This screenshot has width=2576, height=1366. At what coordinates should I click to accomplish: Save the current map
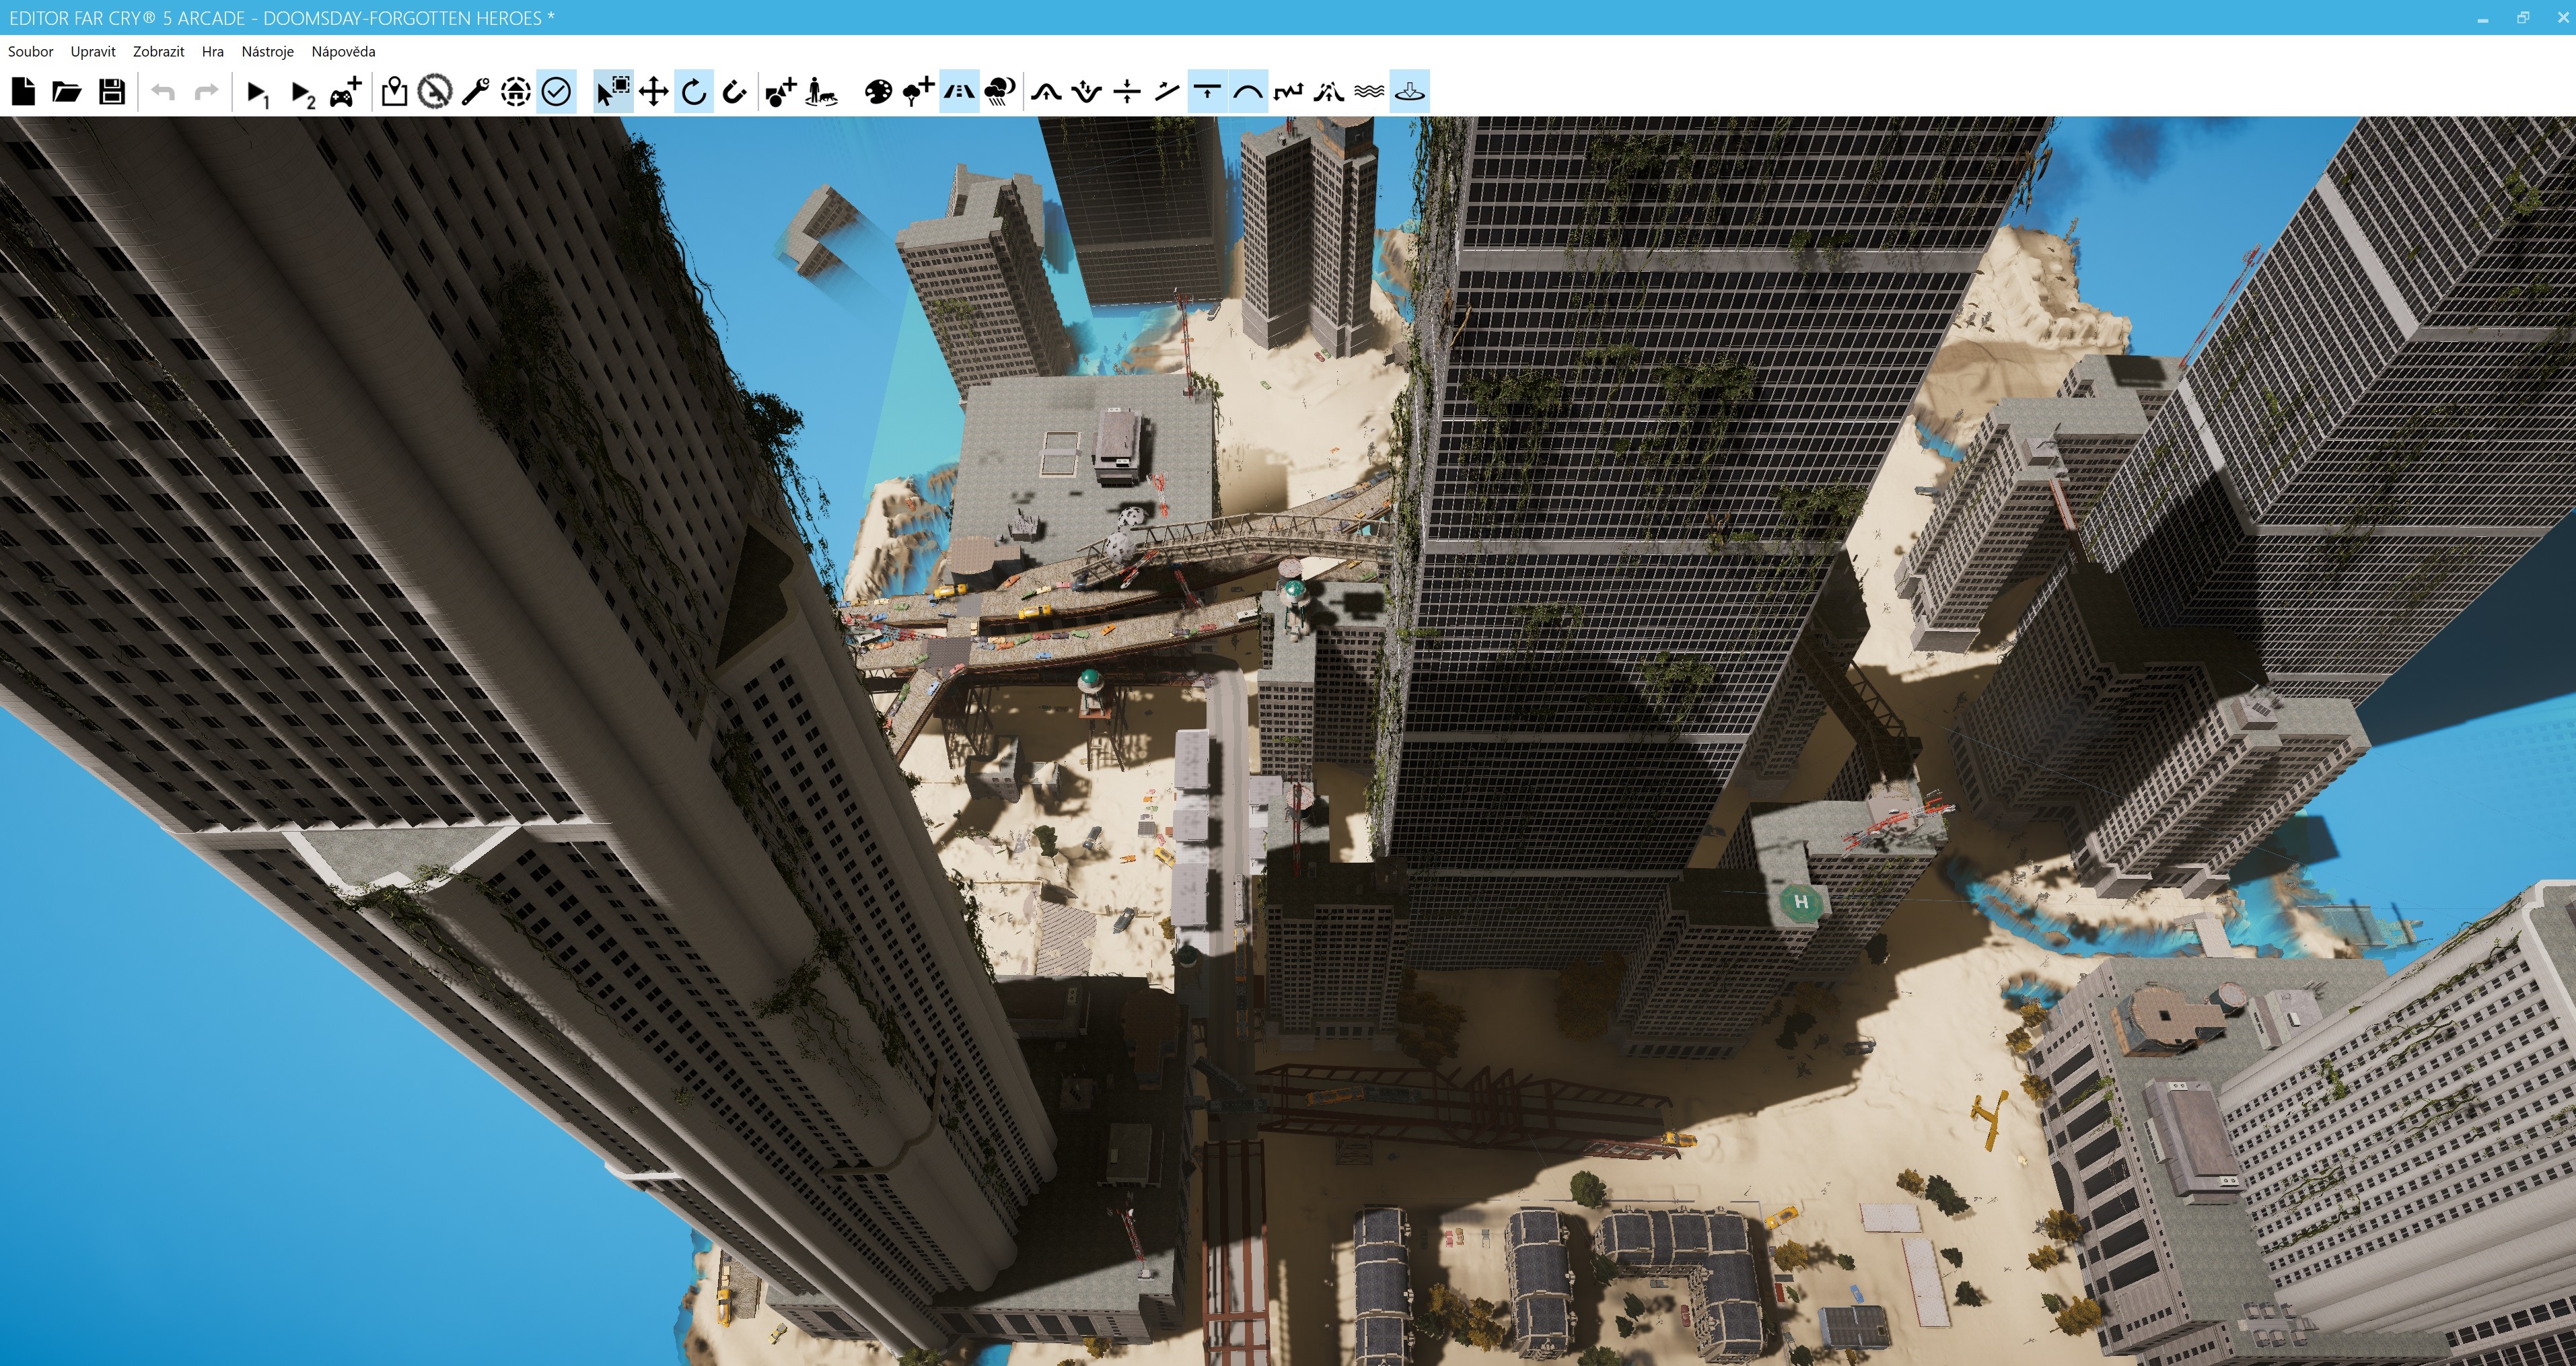click(x=111, y=92)
